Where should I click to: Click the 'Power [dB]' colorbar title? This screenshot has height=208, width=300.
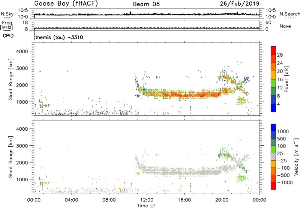point(286,79)
